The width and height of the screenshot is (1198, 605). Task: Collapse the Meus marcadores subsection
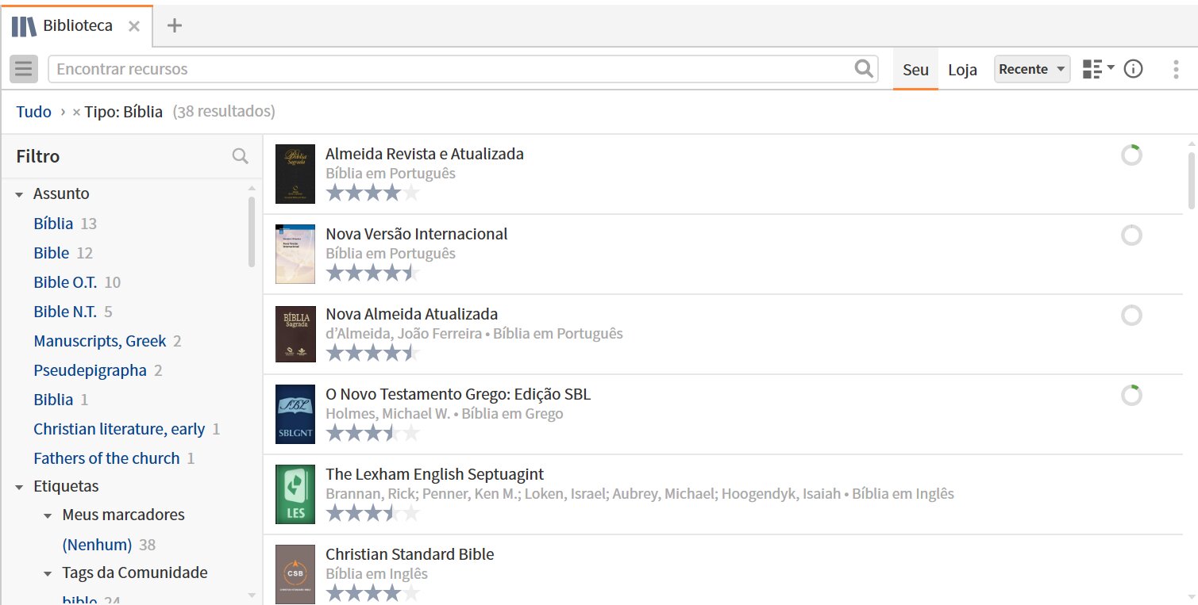(x=48, y=515)
